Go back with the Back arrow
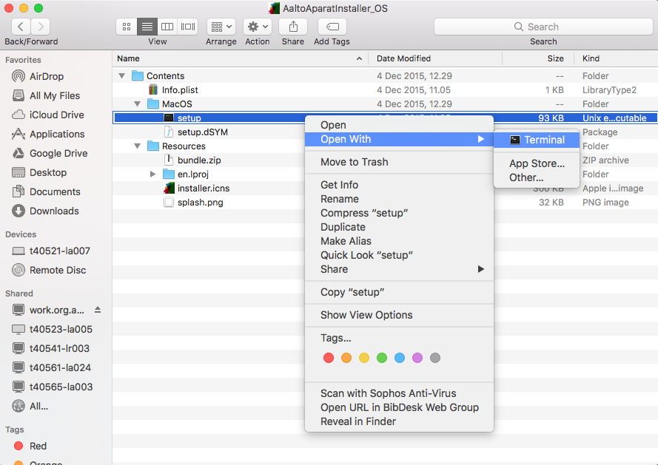Screen dimensions: 658x465 tap(21, 27)
